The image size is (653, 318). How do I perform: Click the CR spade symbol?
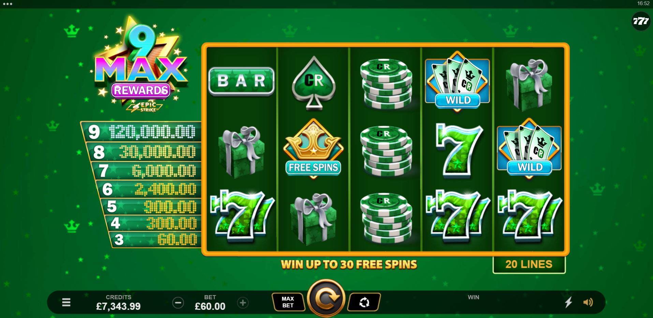tap(314, 83)
